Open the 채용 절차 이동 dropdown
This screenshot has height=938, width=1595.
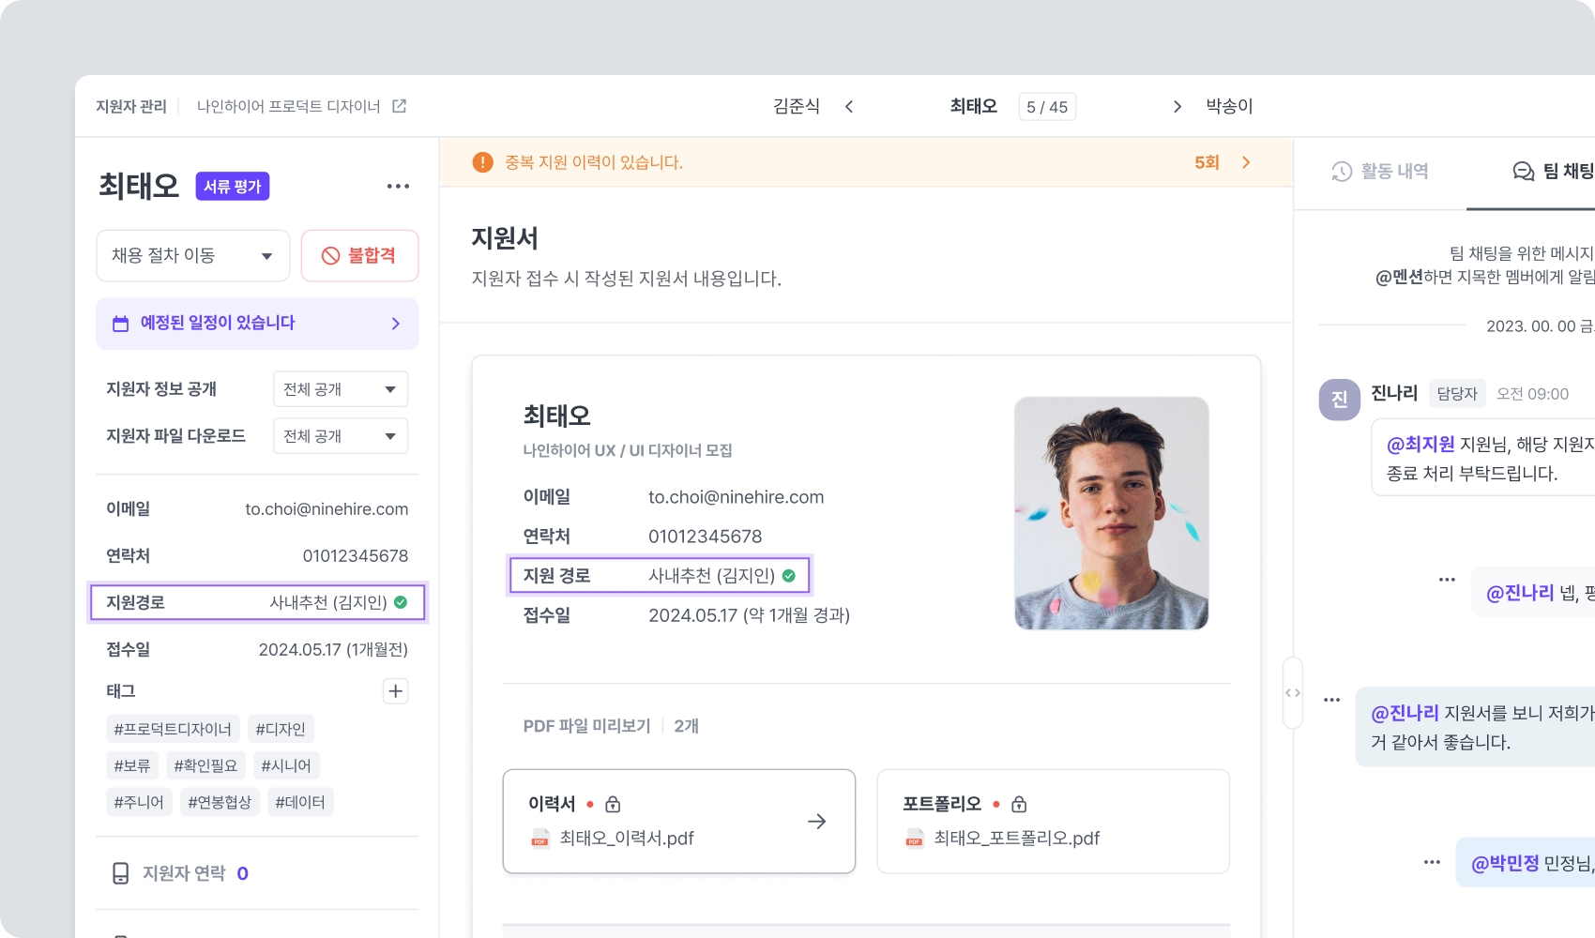193,255
